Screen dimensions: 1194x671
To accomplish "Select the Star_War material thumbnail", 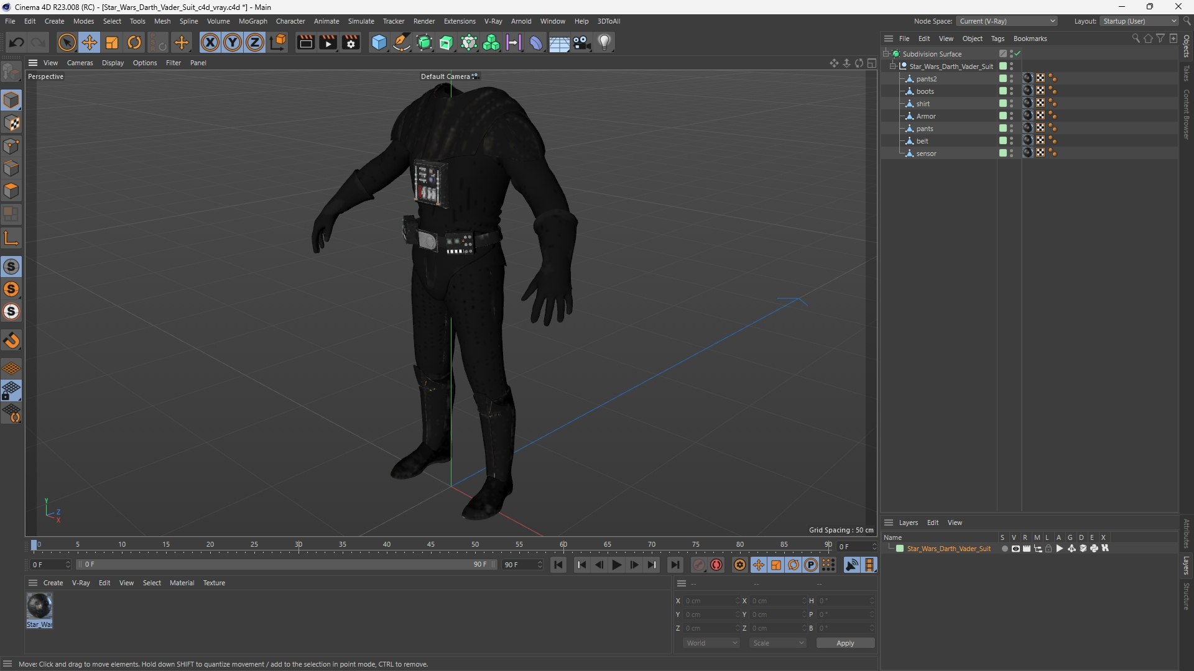I will (x=39, y=606).
